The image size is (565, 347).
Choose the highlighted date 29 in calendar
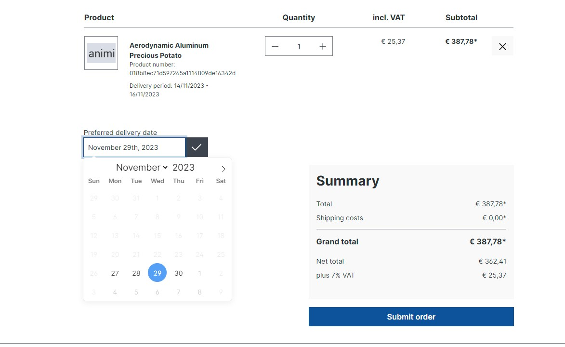coord(157,273)
